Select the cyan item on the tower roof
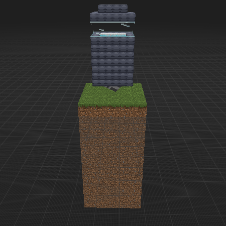 coord(113,35)
